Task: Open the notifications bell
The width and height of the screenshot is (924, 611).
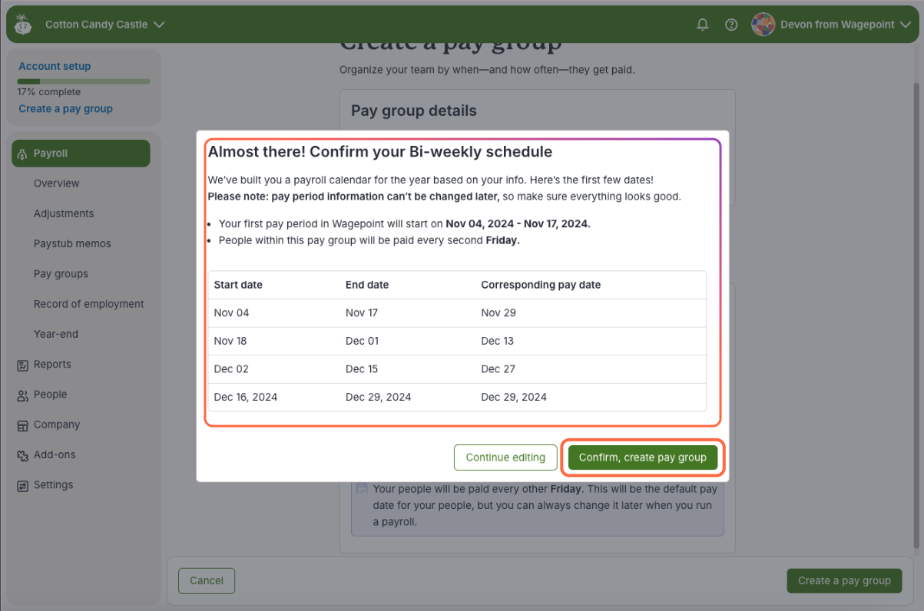Action: pos(702,25)
